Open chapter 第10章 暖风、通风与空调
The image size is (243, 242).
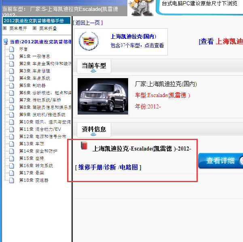coord(45,122)
